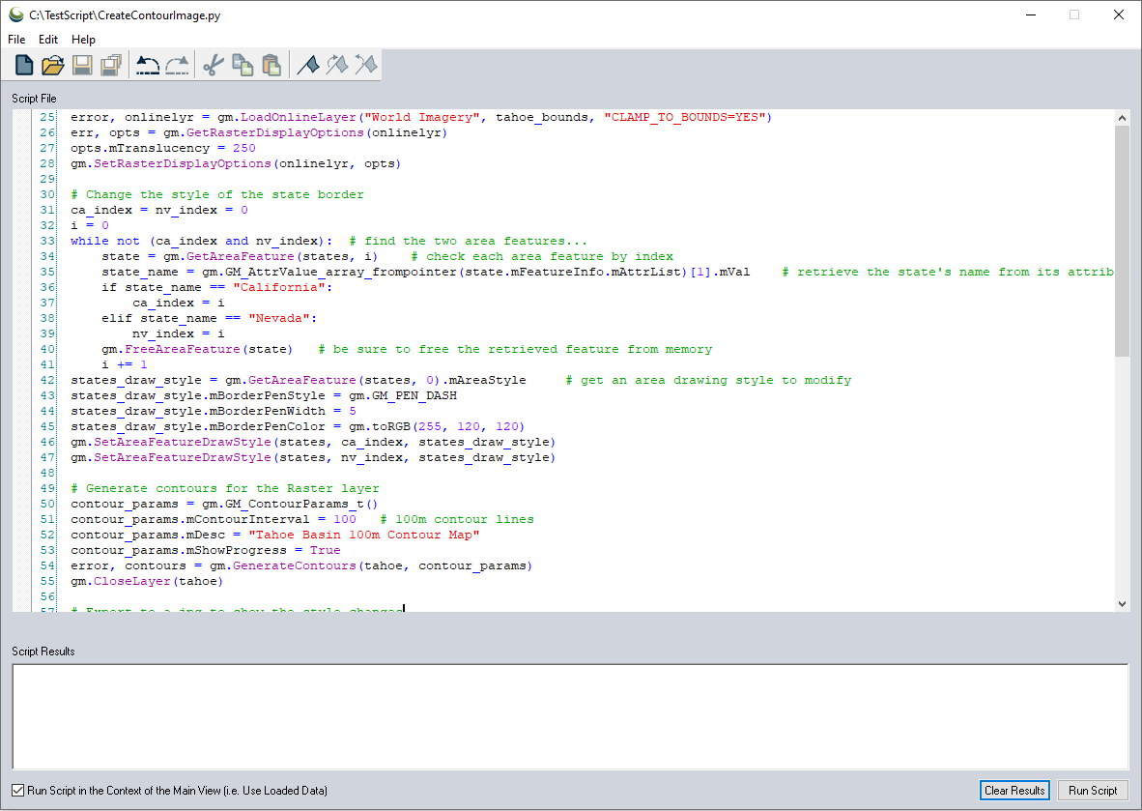Viewport: 1142px width, 811px height.
Task: Cut selection with the scissors icon
Action: [213, 65]
